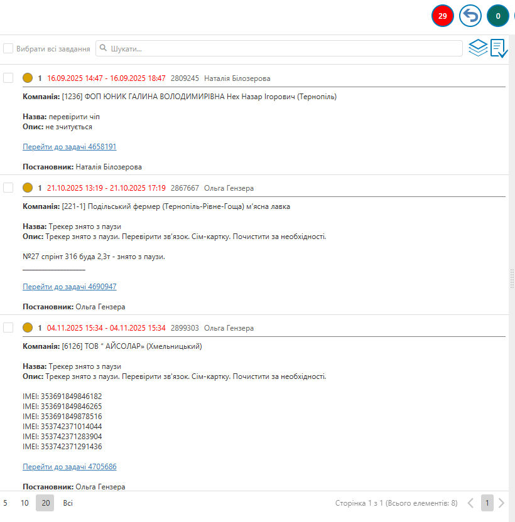515x522 pixels.
Task: Click company '[221-1] Подільський фермер'
Action: (111, 206)
